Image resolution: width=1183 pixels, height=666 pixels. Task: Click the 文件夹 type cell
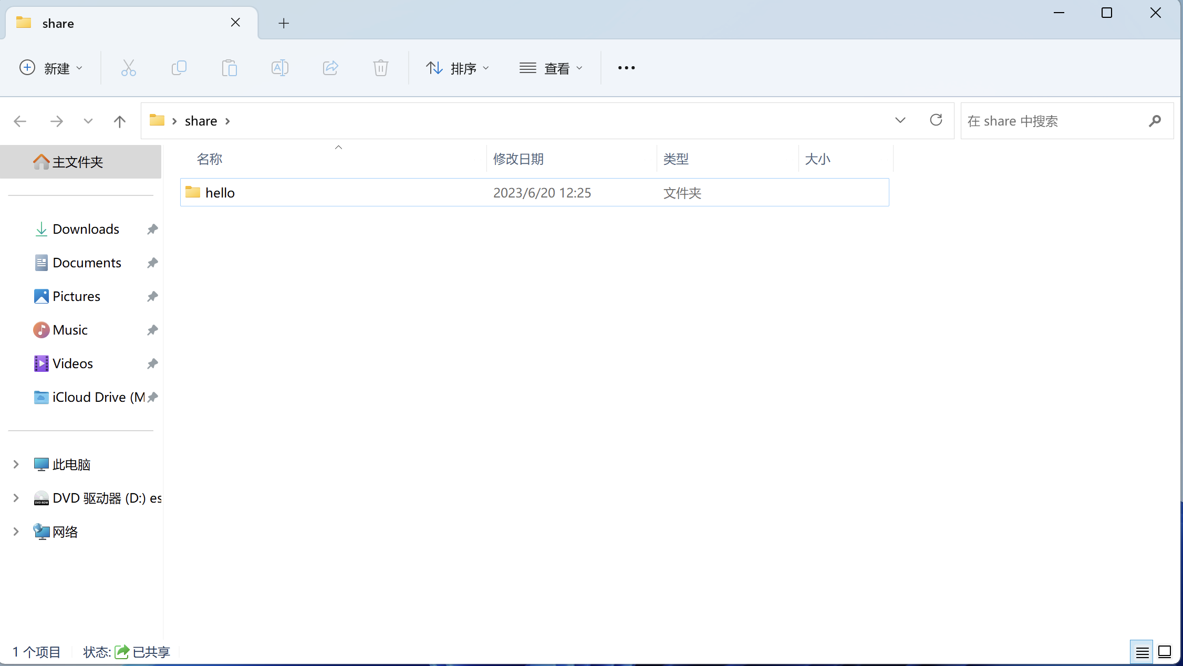click(x=682, y=193)
